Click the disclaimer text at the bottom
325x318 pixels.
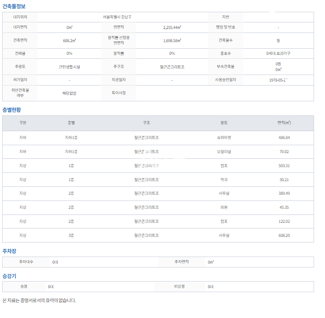click(39, 300)
